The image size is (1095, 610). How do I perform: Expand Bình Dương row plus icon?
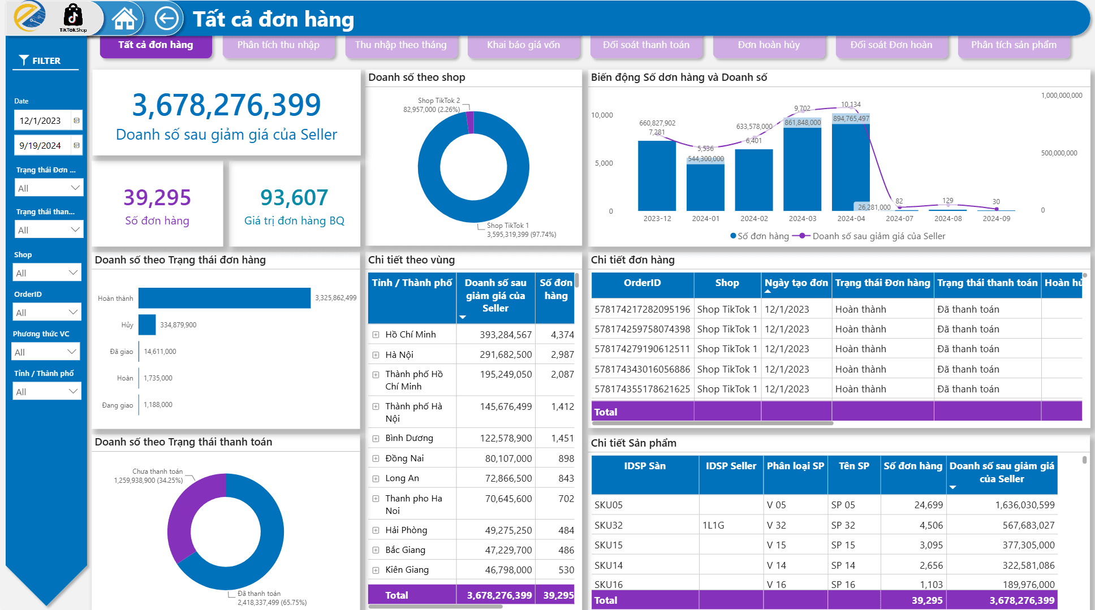(376, 438)
